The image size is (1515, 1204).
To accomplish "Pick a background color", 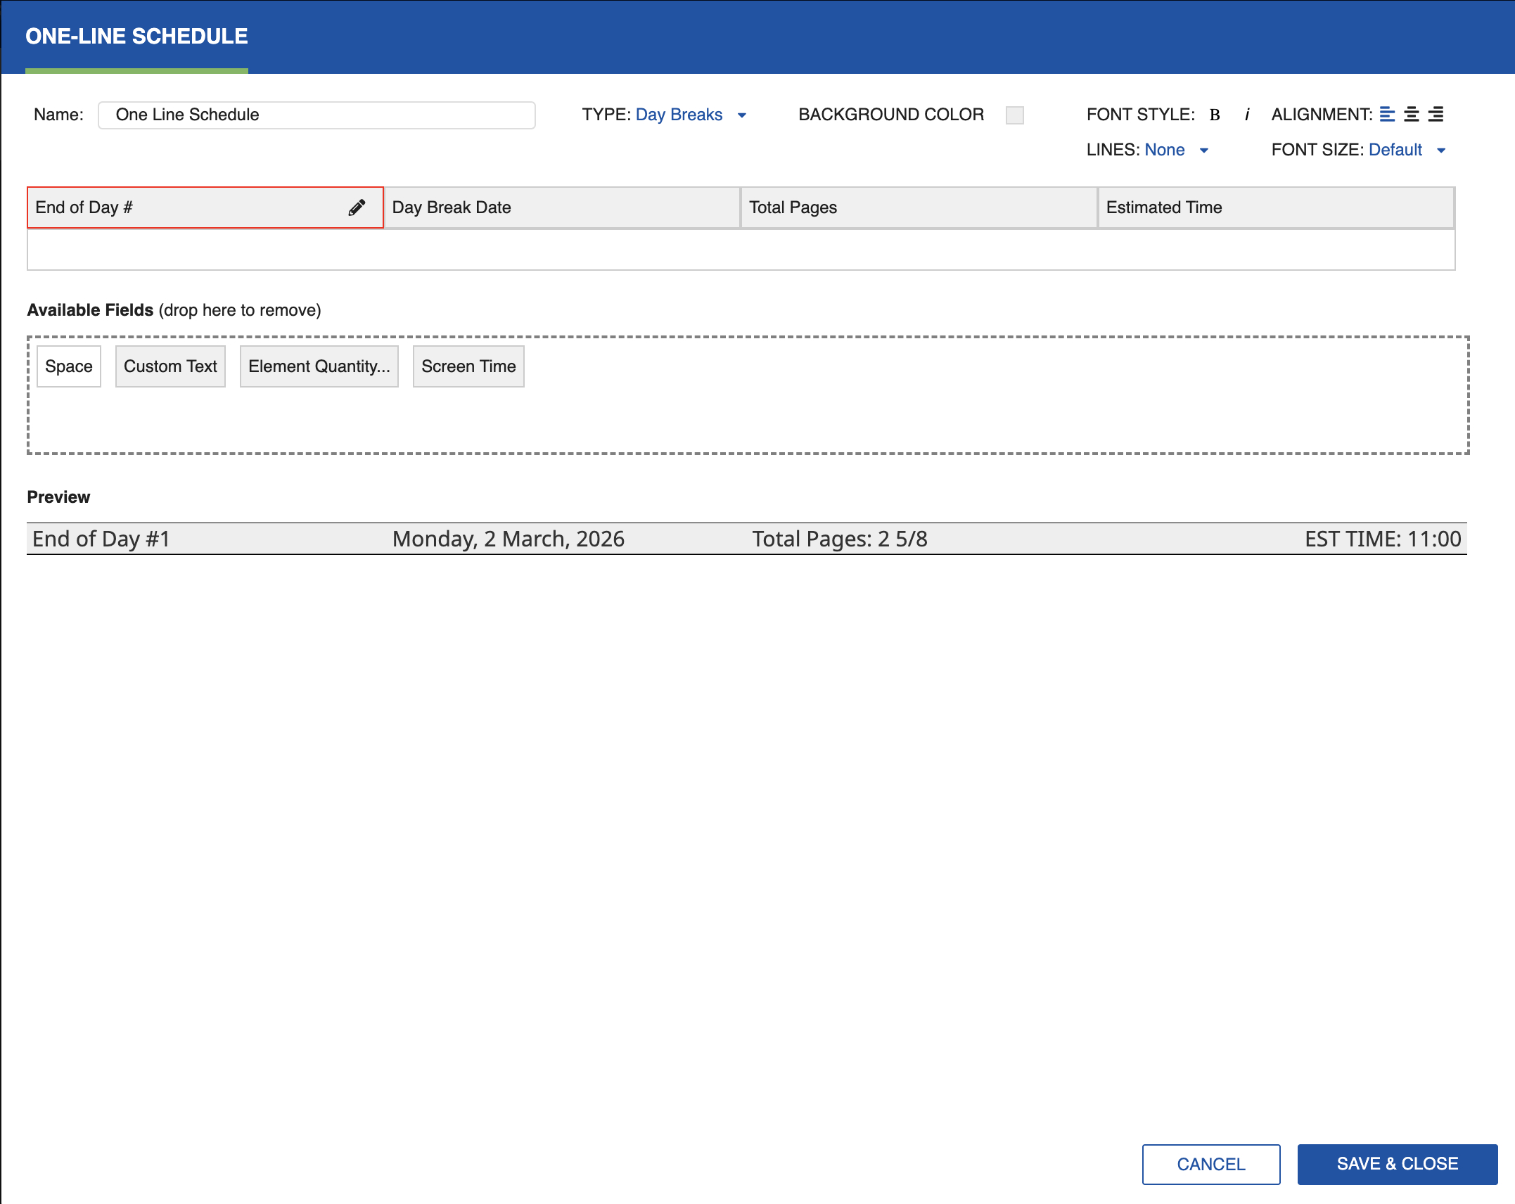I will tap(1014, 114).
